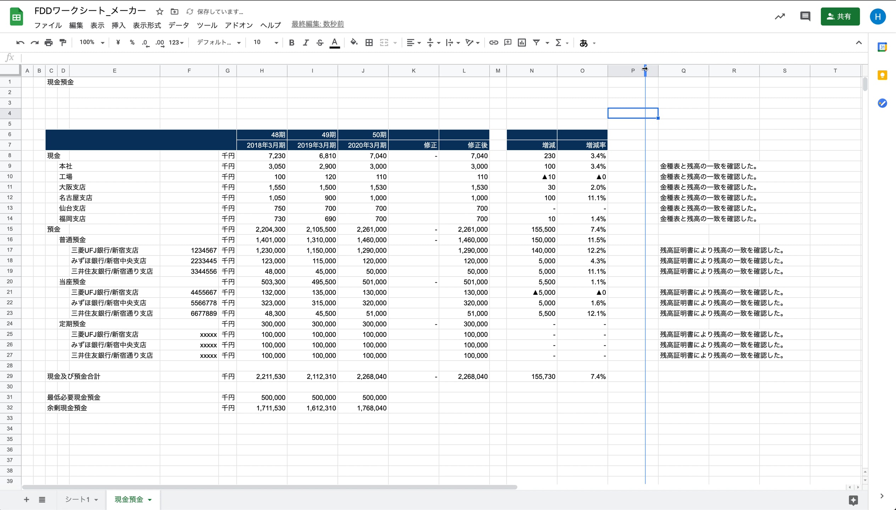
Task: Click the undo icon in toolbar
Action: [20, 43]
